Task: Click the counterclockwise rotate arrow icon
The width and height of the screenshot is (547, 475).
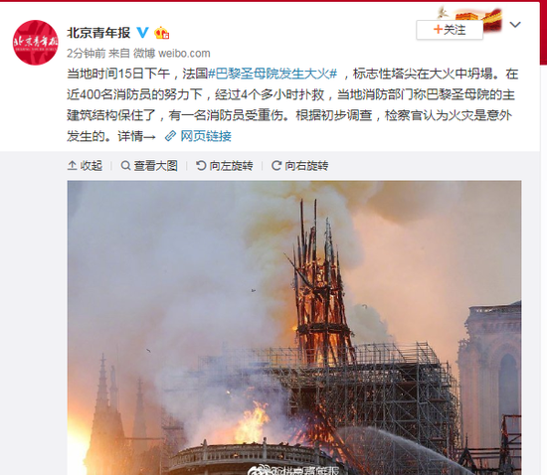Action: tap(201, 166)
